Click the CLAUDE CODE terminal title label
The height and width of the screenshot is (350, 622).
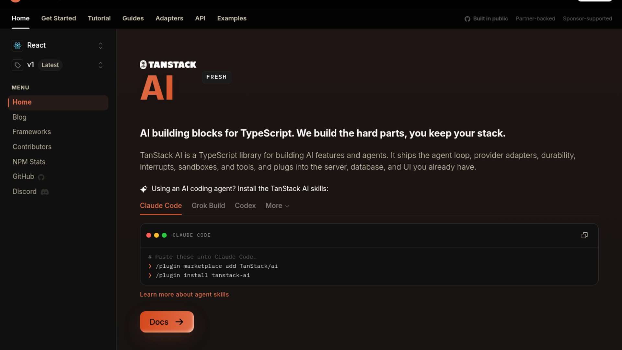pos(191,235)
